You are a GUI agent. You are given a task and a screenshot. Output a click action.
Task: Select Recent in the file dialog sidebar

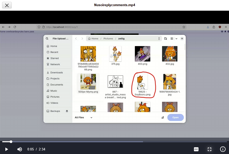(54, 52)
